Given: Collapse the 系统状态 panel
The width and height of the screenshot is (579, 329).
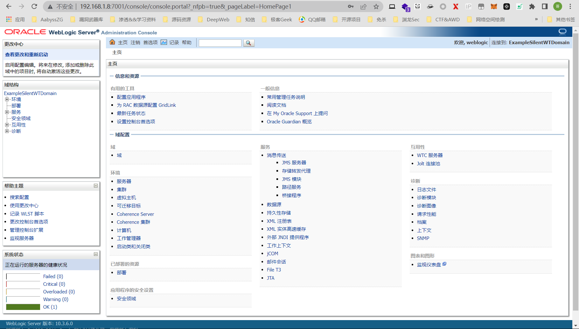Looking at the screenshot, I should (x=95, y=254).
